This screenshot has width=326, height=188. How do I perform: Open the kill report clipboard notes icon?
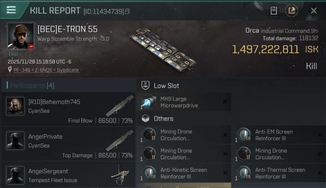tap(274, 11)
